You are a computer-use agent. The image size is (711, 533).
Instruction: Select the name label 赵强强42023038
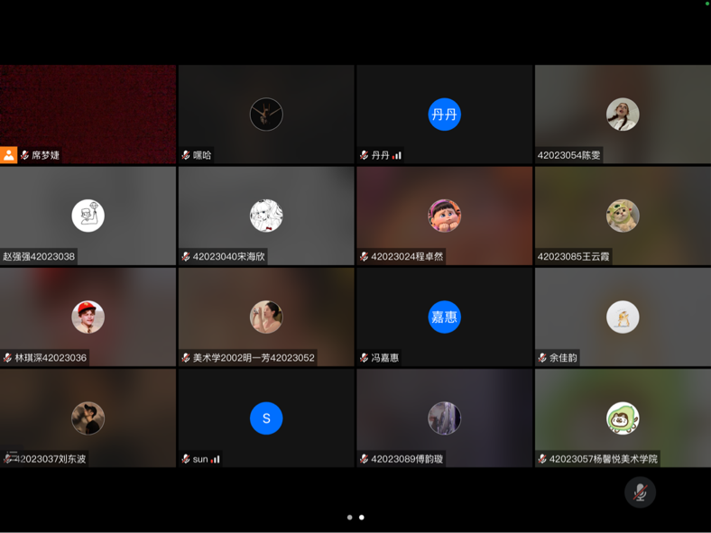coord(39,256)
